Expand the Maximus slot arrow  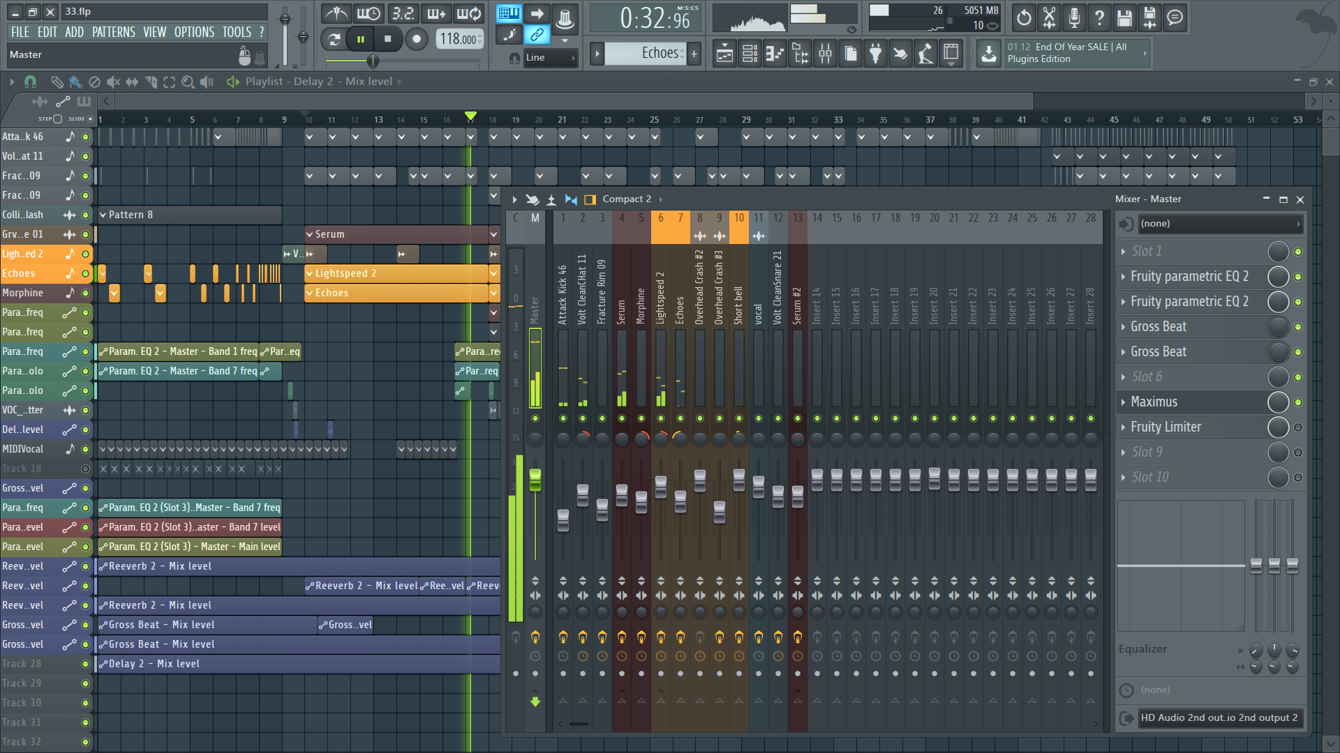(x=1123, y=402)
